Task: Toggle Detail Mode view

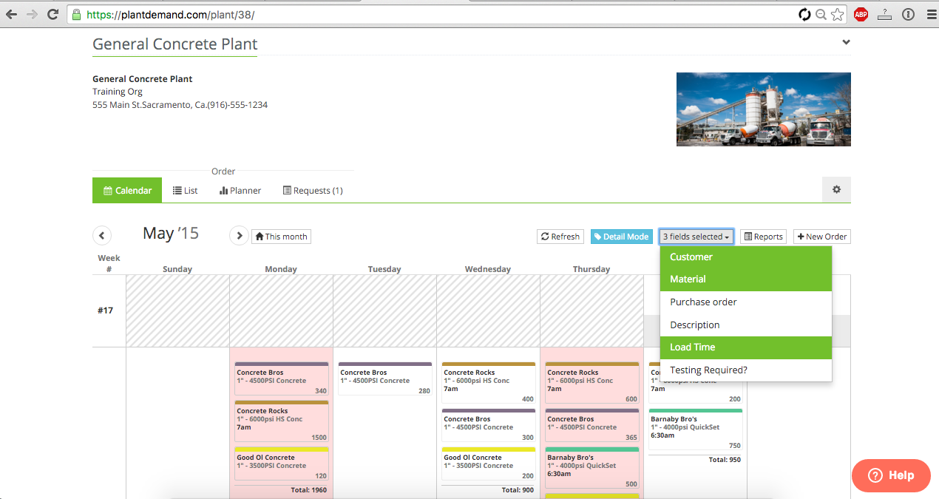Action: [x=621, y=237]
